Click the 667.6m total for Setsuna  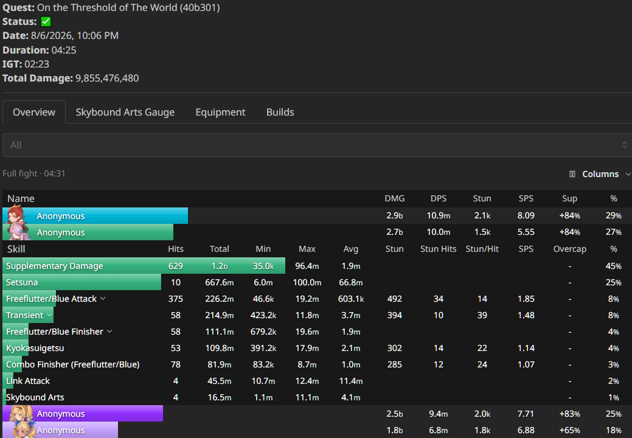[x=219, y=282]
